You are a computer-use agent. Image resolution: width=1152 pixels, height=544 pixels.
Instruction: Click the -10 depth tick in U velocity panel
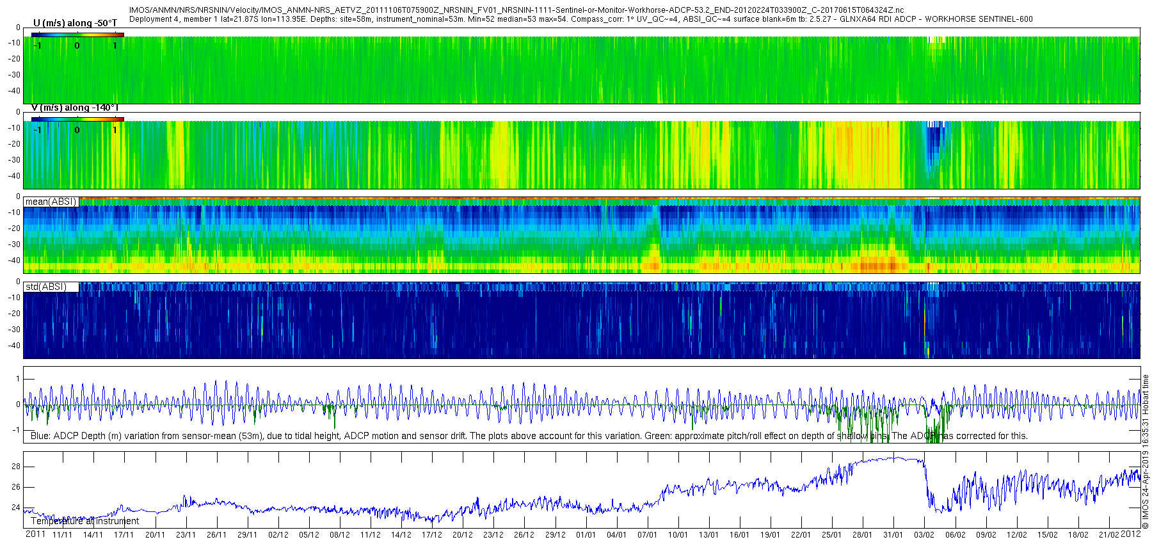click(x=14, y=43)
